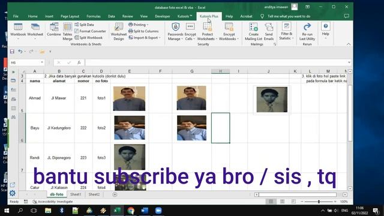Click the horizontal scrollbar track
The width and height of the screenshot is (384, 216).
[298, 194]
